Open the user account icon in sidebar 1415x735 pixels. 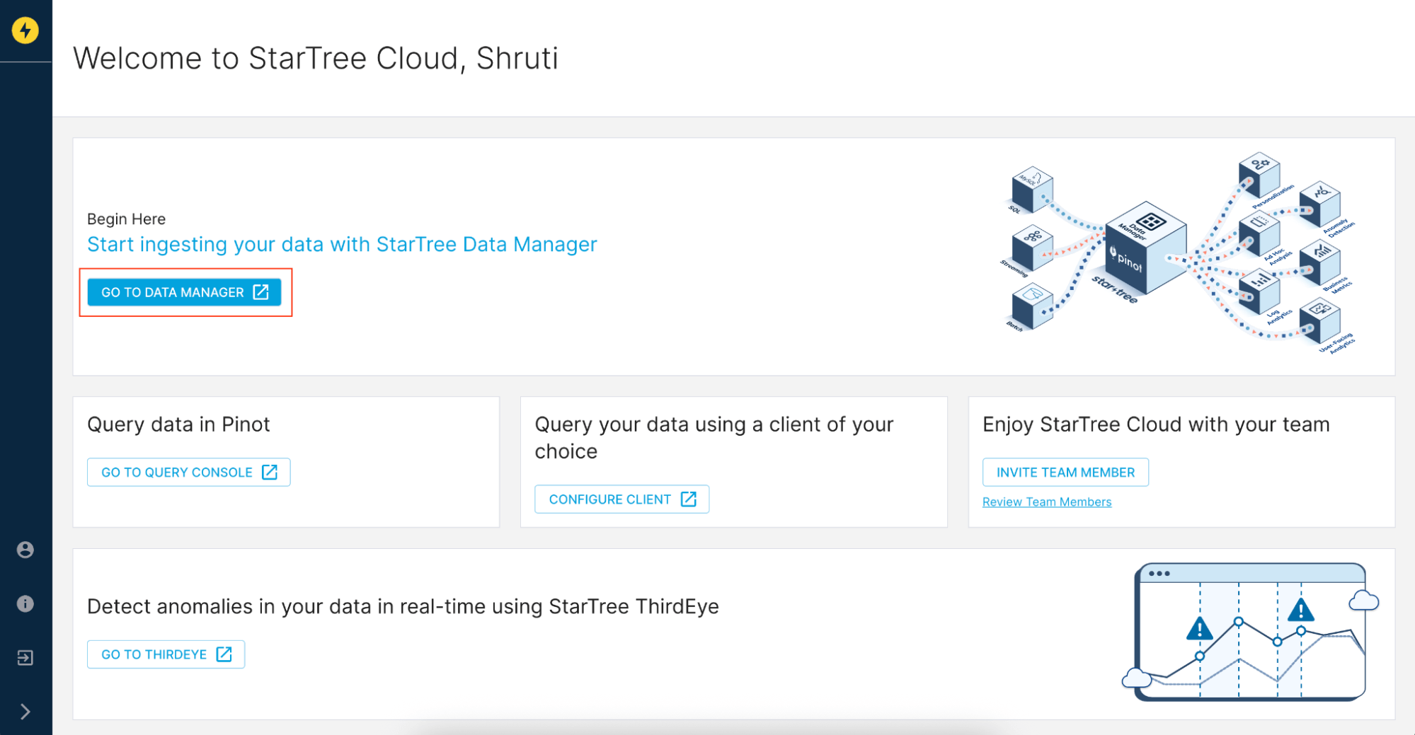[x=25, y=550]
